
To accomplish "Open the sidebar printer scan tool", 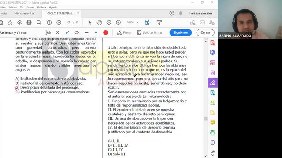I will tap(212, 133).
